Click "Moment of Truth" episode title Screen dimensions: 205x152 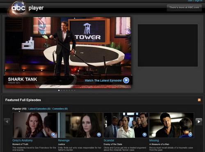[x=20, y=144]
